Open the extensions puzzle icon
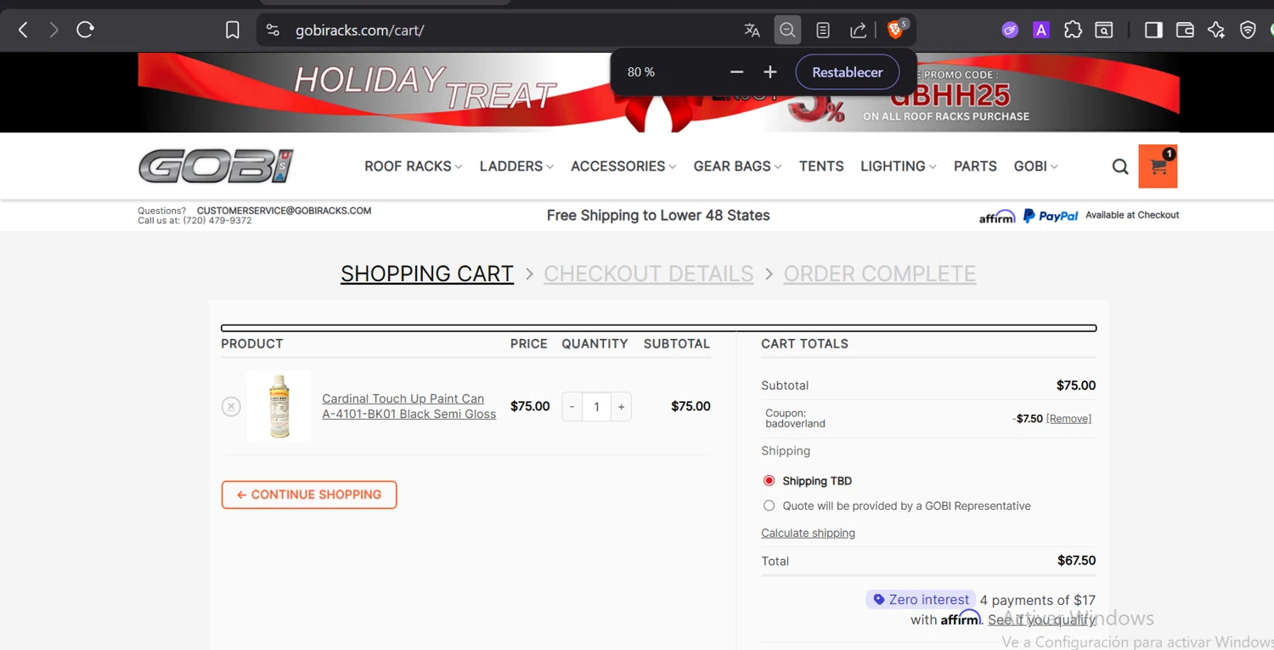 1073,31
